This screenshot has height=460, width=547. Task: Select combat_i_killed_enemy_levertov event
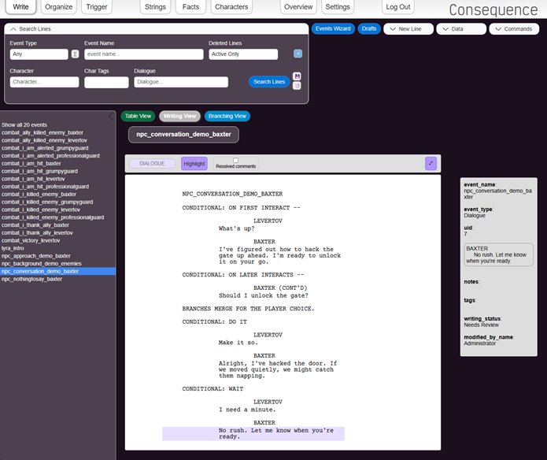pyautogui.click(x=41, y=210)
